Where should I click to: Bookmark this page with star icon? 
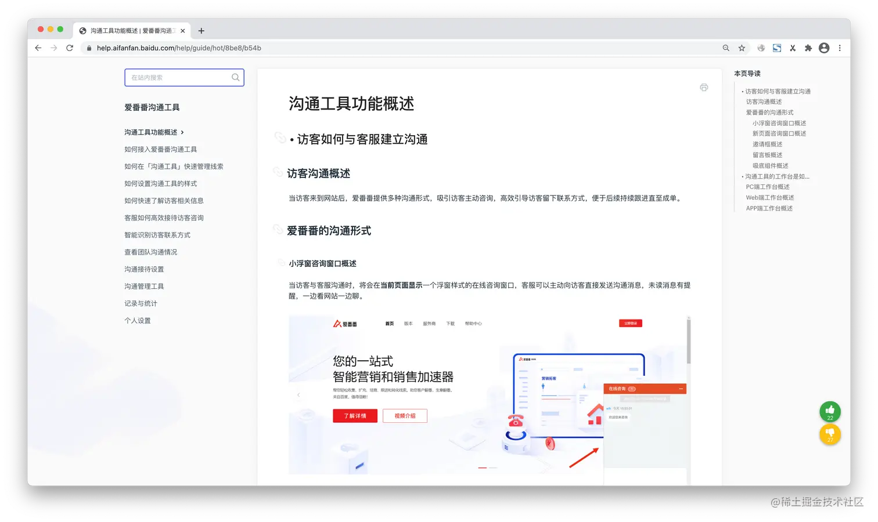coord(742,48)
